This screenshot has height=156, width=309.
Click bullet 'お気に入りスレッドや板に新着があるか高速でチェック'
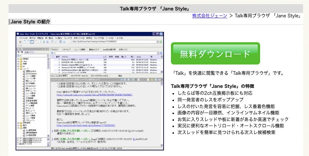coord(233,119)
